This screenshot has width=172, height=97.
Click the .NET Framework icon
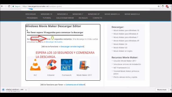click(x=67, y=65)
